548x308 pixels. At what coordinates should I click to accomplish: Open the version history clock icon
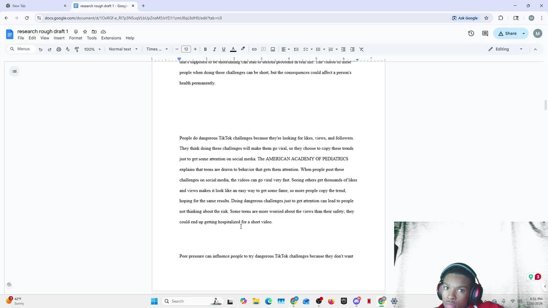click(471, 33)
